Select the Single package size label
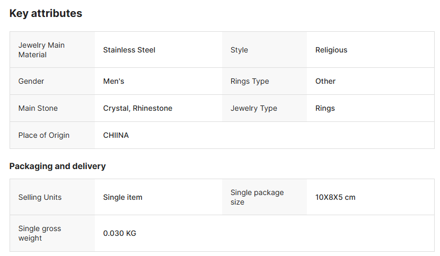The height and width of the screenshot is (256, 440). (257, 197)
